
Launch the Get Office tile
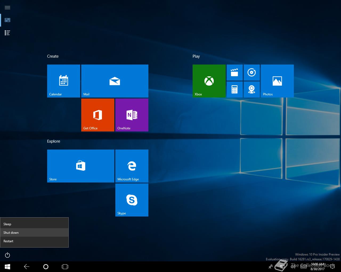pos(98,115)
